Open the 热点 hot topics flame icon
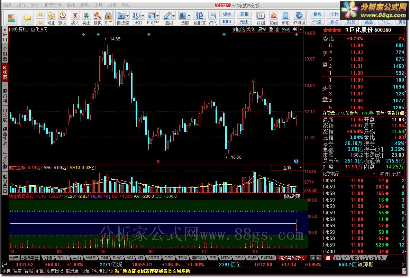The image size is (410, 278). point(274,18)
